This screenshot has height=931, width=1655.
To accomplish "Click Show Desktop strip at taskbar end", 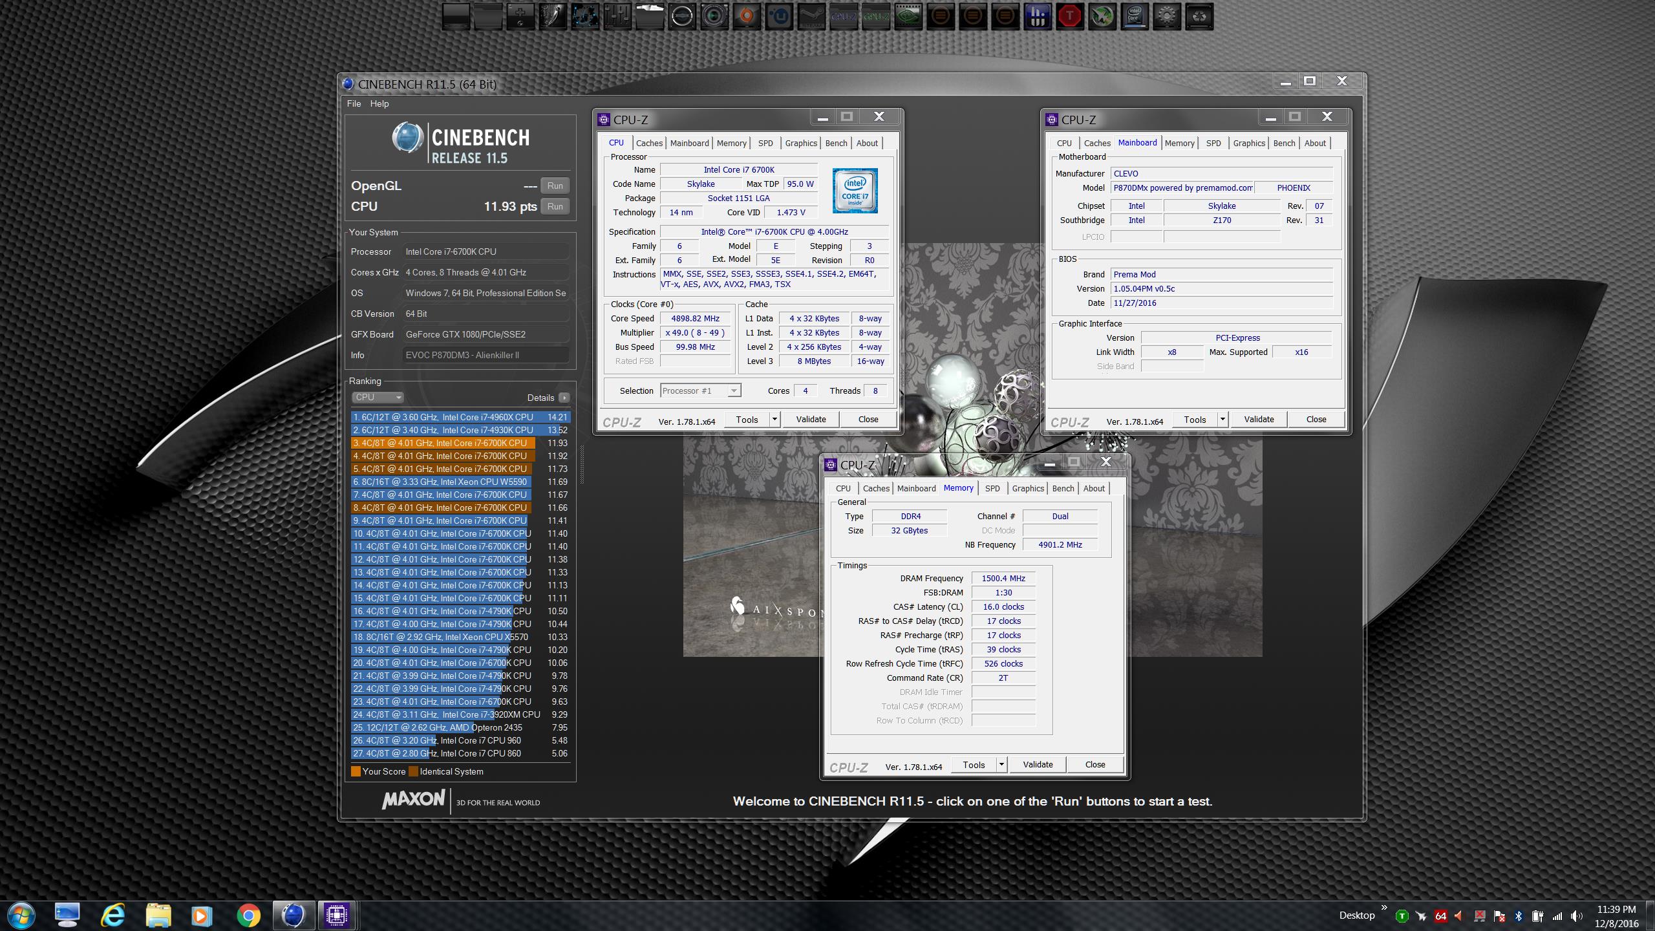I will (1650, 916).
